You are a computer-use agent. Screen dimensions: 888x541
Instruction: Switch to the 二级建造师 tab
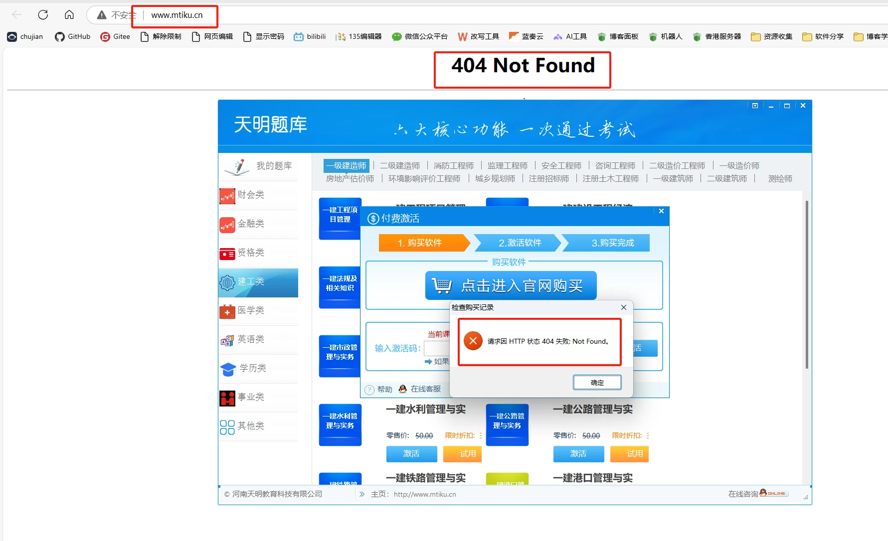coord(400,165)
